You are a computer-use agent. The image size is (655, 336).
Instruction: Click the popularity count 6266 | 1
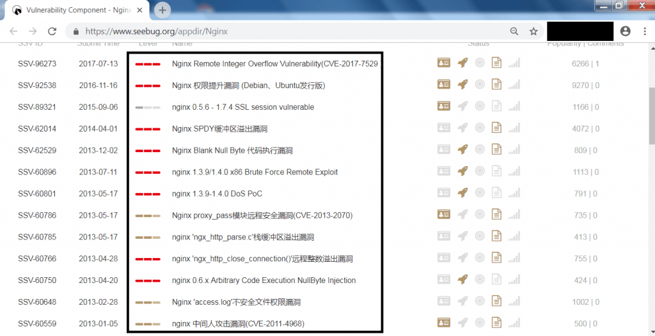(585, 64)
